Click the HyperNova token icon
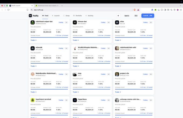 pos(75,100)
